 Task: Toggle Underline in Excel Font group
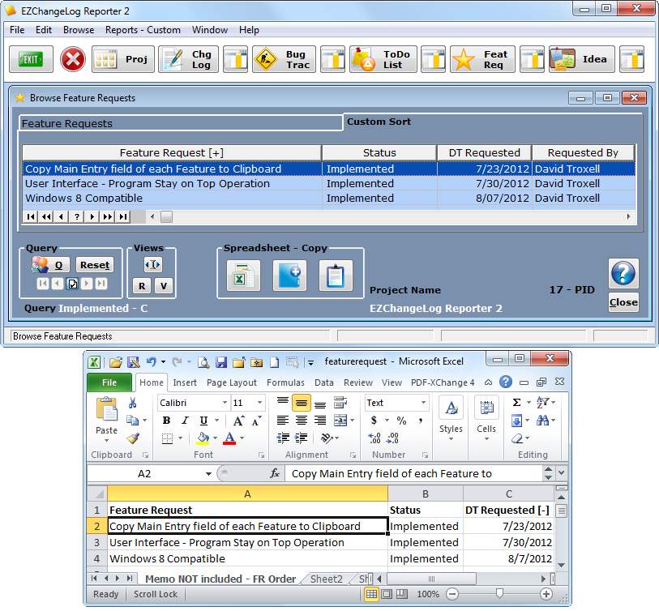click(203, 421)
